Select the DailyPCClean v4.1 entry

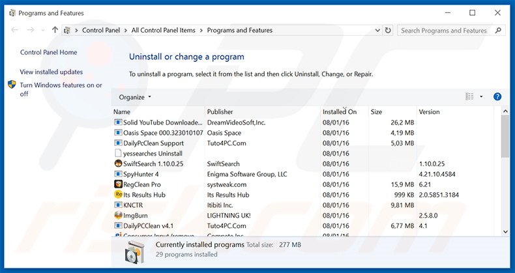(x=148, y=225)
